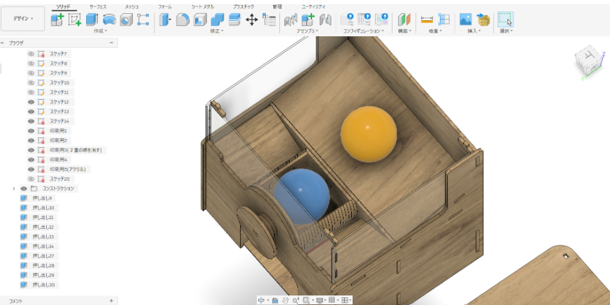Open the 選択 dropdown label

click(506, 31)
